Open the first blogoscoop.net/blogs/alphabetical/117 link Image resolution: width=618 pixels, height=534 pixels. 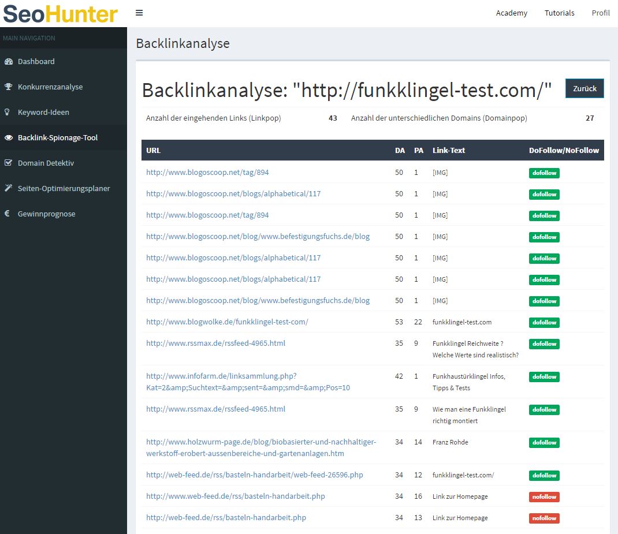(233, 193)
